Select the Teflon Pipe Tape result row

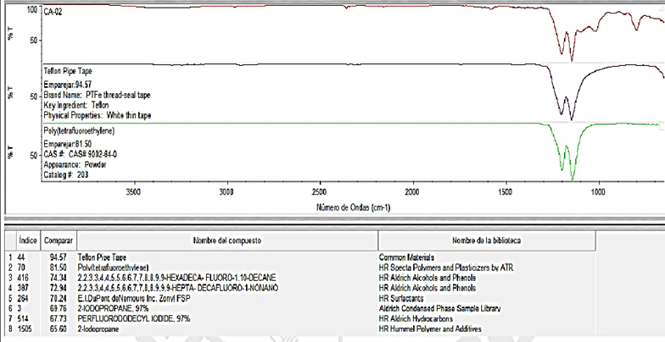click(102, 256)
